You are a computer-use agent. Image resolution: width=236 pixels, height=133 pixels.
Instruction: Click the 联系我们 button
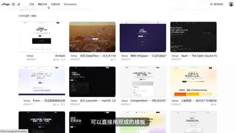click(217, 4)
